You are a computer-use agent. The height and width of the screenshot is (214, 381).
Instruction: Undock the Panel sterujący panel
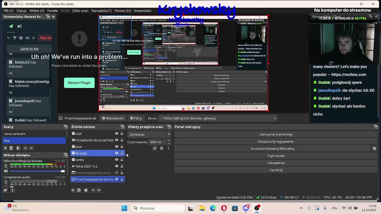[x=376, y=127]
